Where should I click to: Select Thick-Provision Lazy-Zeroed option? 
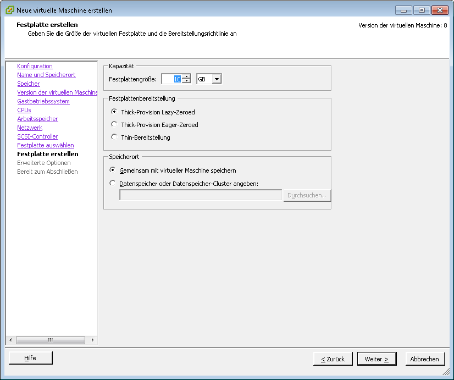pyautogui.click(x=114, y=112)
